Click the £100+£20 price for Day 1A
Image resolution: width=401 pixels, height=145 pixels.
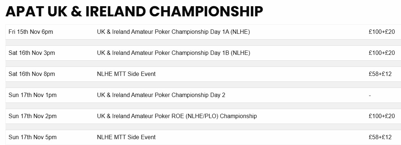click(x=382, y=32)
